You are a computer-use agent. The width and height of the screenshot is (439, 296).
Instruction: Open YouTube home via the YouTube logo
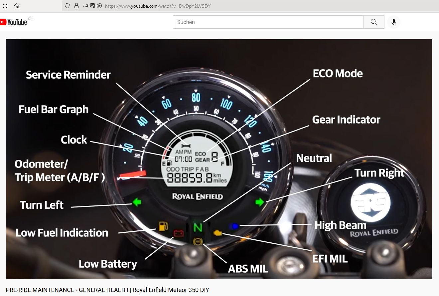[x=14, y=22]
